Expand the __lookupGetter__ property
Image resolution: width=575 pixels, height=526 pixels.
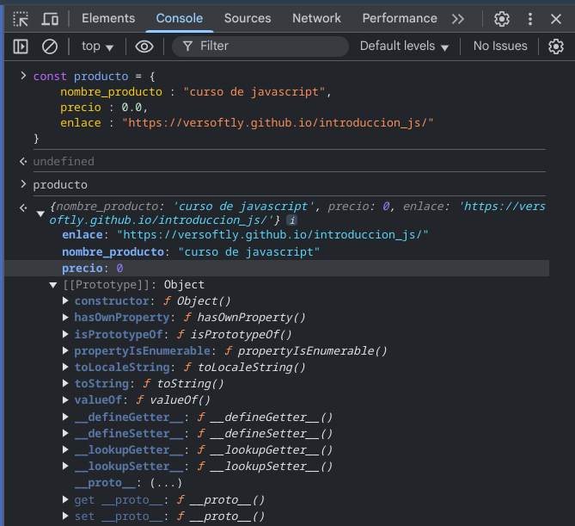point(65,449)
